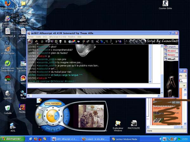Click the white alien head toolbar icon

(60, 42)
